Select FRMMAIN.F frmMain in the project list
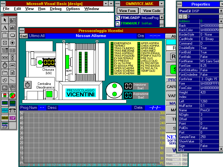223x167 pixels. pos(137,23)
